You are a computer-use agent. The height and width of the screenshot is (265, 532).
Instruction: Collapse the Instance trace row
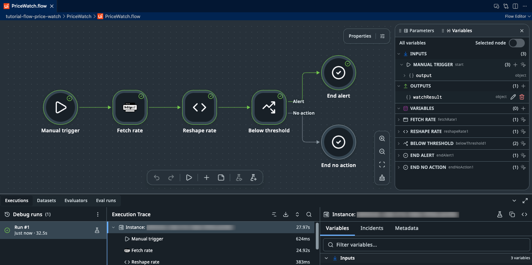coord(114,227)
